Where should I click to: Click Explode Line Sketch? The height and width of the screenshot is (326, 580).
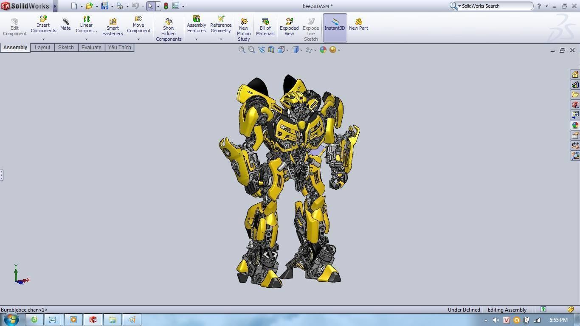[311, 30]
